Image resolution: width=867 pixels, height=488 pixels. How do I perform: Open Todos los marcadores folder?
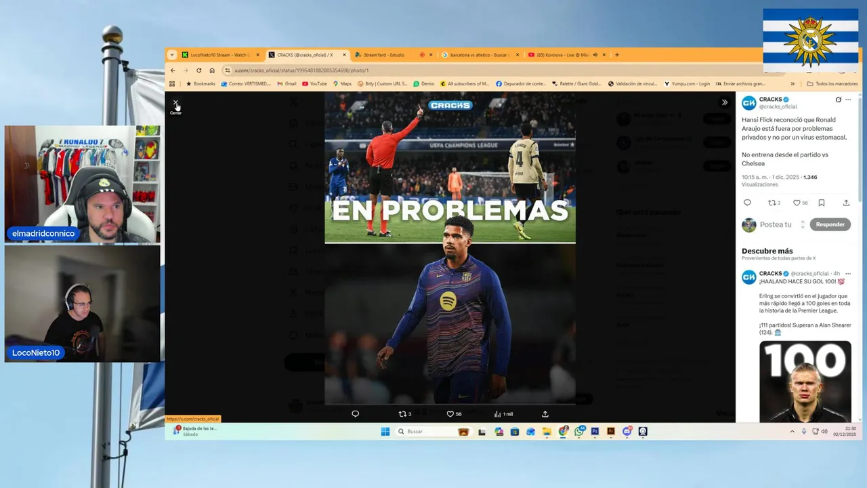[832, 84]
